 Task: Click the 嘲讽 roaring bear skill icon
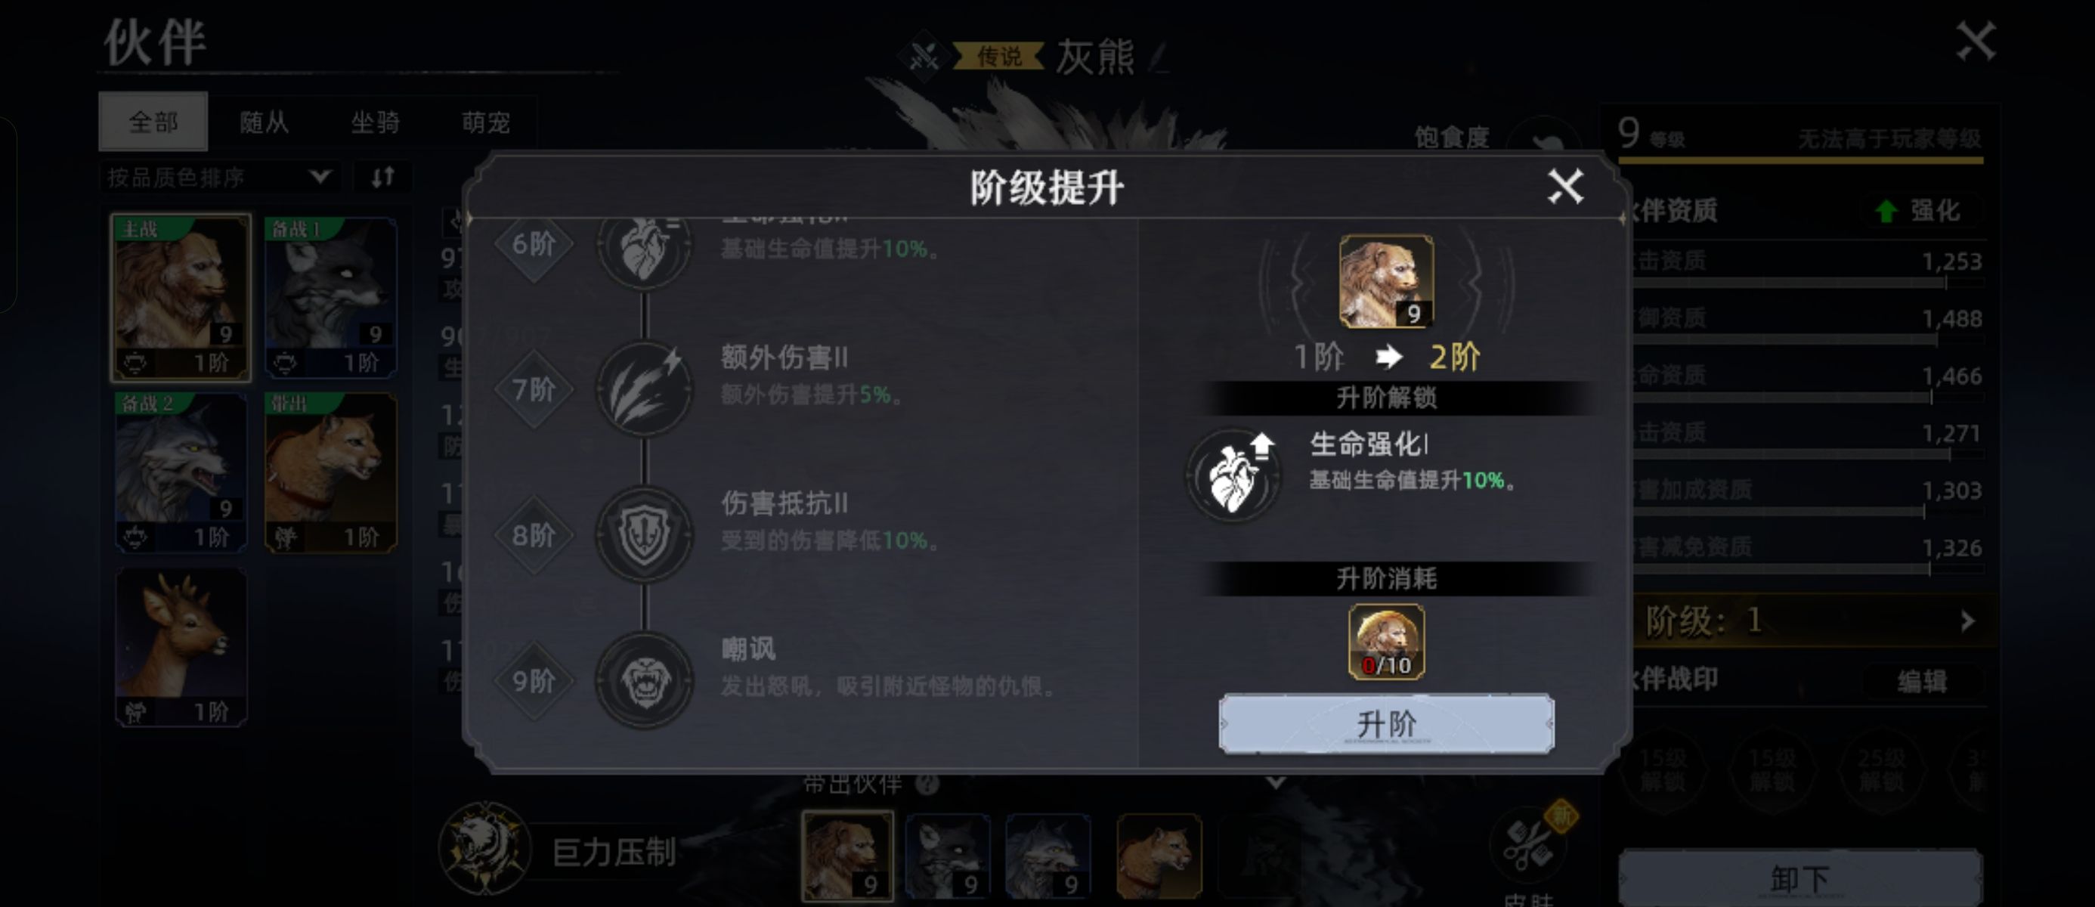[644, 680]
